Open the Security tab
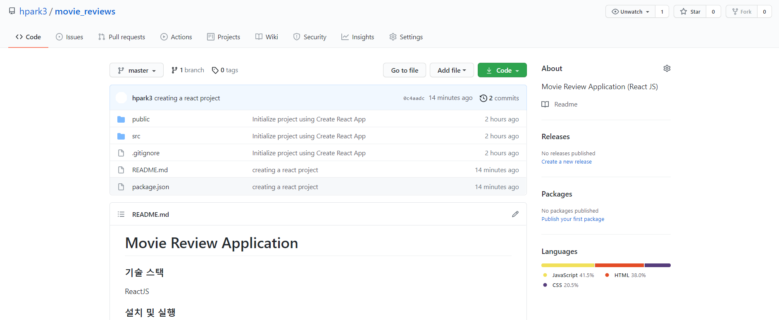The width and height of the screenshot is (779, 320). click(310, 37)
